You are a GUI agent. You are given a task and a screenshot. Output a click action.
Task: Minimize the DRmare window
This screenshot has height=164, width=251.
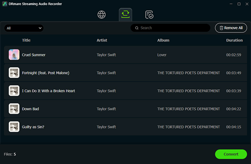230,4
